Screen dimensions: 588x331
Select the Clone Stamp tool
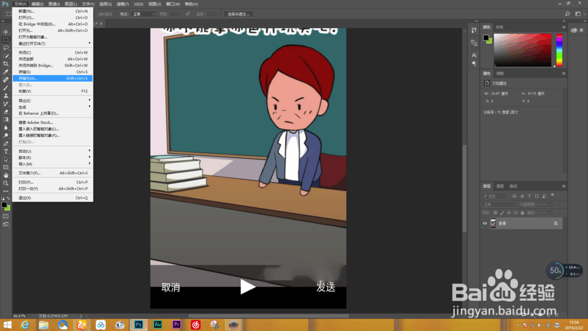pyautogui.click(x=6, y=96)
